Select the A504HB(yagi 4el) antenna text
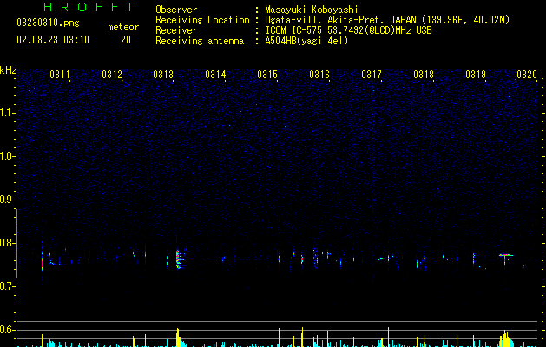The width and height of the screenshot is (546, 347). coord(306,41)
